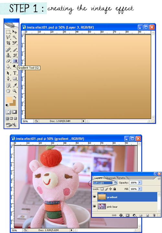Pick the Eyedropper tool
The image size is (162, 233).
pos(15,85)
